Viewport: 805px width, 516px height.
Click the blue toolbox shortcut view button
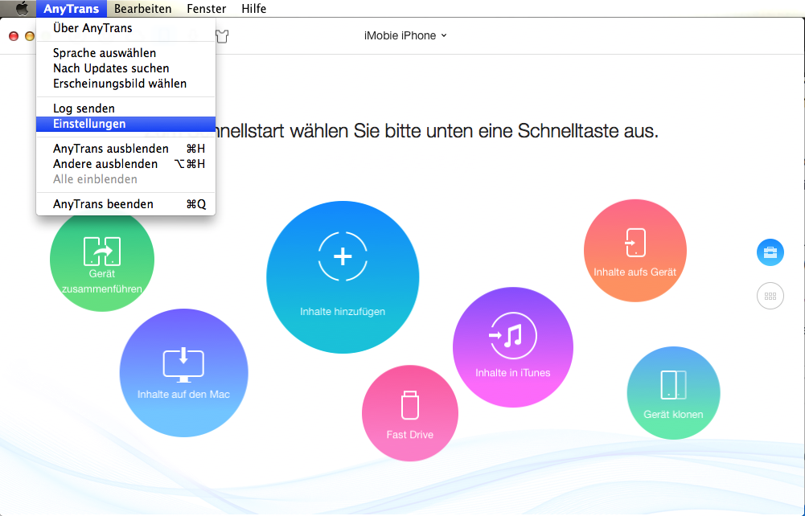pyautogui.click(x=770, y=252)
